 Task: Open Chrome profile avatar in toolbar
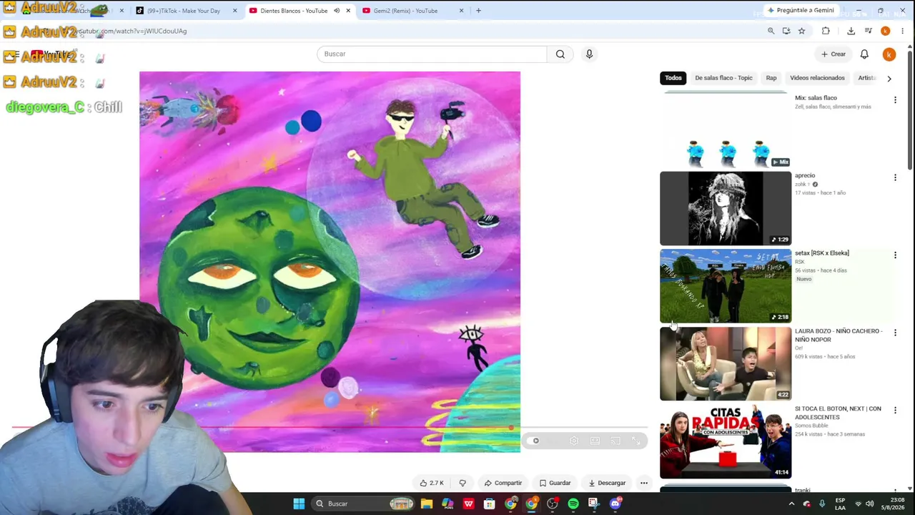point(885,31)
